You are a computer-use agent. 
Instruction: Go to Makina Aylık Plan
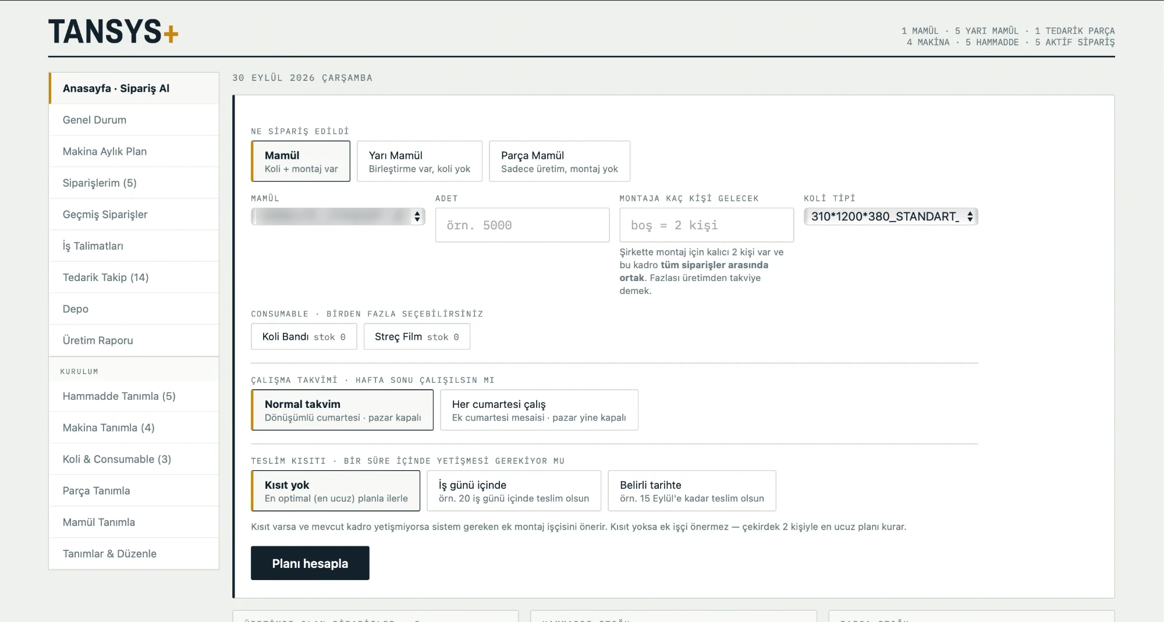coord(134,151)
